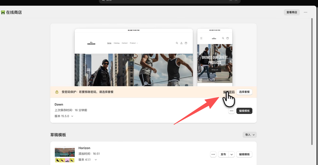Click the mobile preview of the Dawn theme
The width and height of the screenshot is (318, 165).
tap(215, 57)
